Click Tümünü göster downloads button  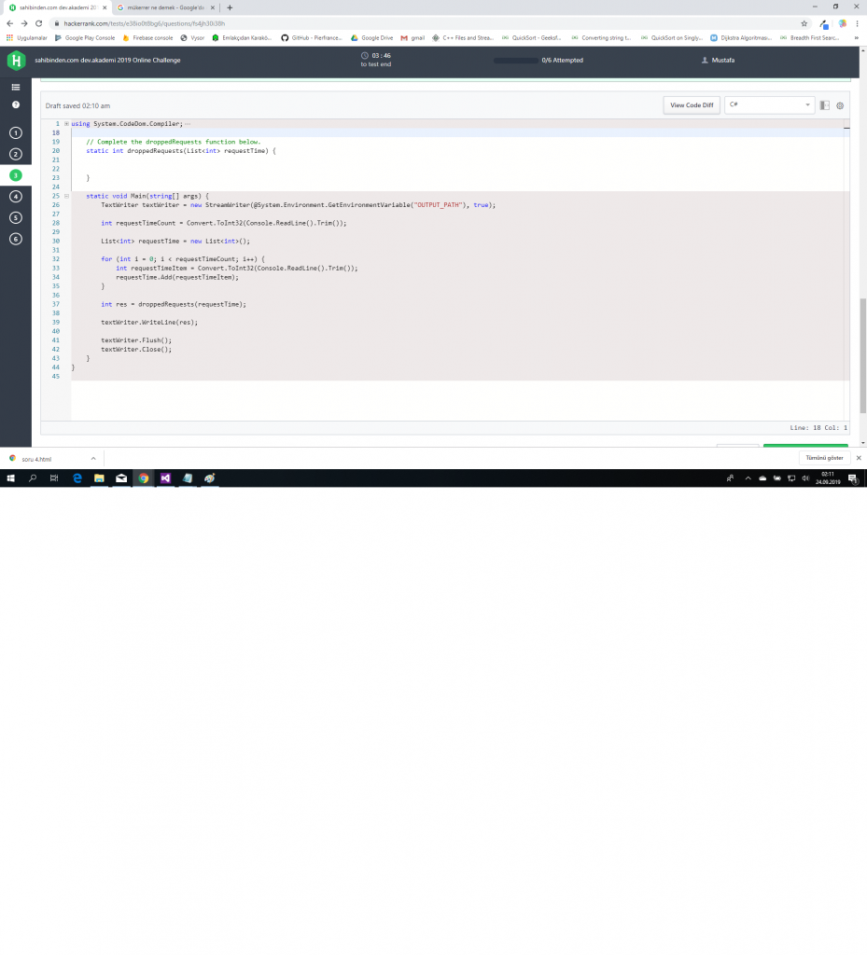click(824, 458)
